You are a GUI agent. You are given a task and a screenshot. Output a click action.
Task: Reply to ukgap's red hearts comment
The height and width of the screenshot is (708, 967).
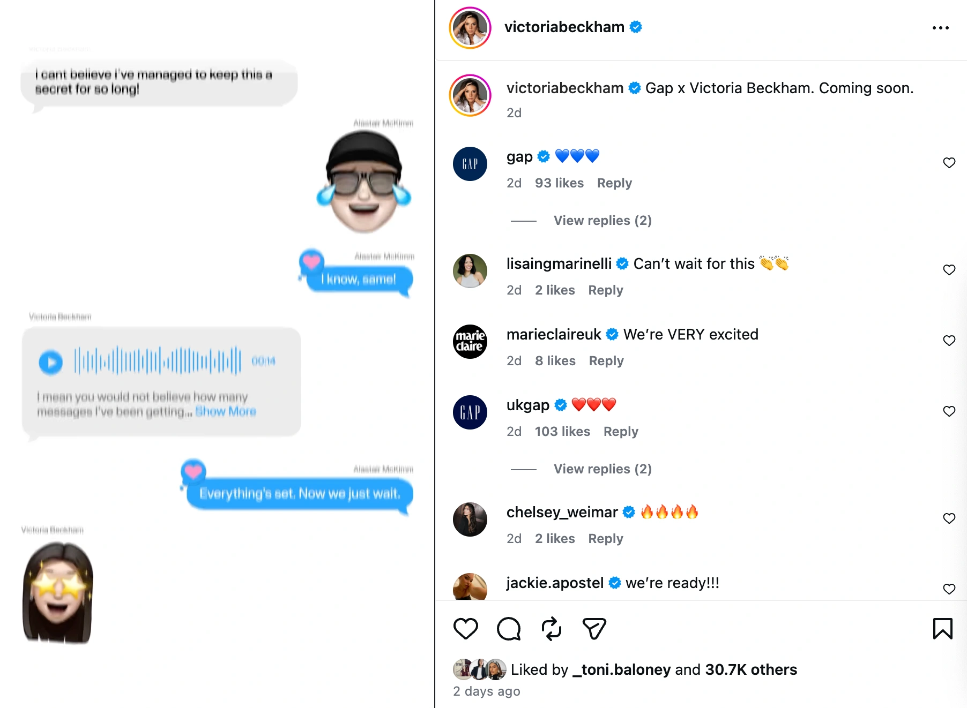tap(621, 432)
